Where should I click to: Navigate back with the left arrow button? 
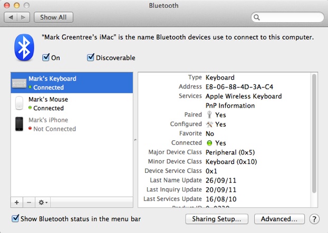(11, 17)
